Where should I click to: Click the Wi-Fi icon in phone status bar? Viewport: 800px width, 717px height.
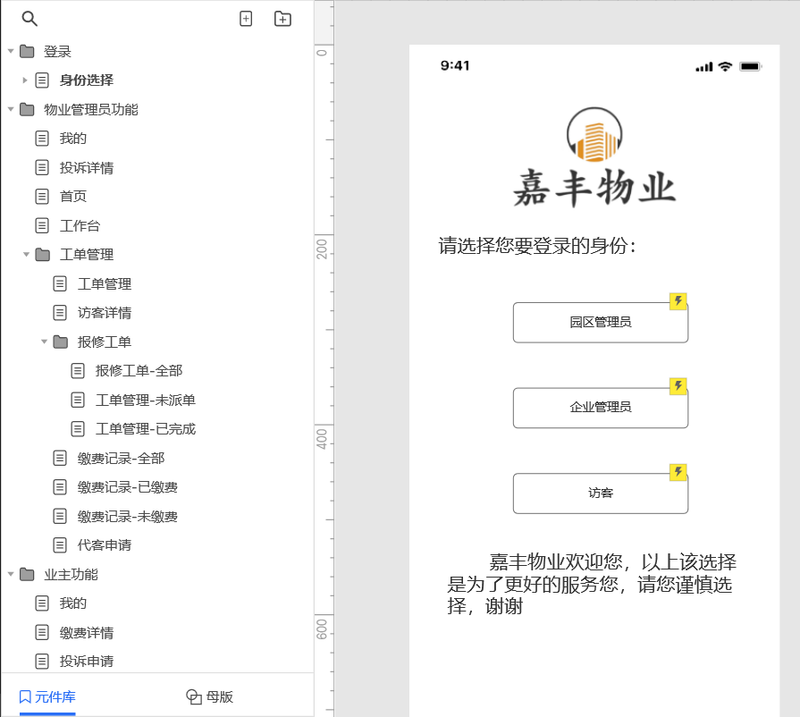(725, 66)
